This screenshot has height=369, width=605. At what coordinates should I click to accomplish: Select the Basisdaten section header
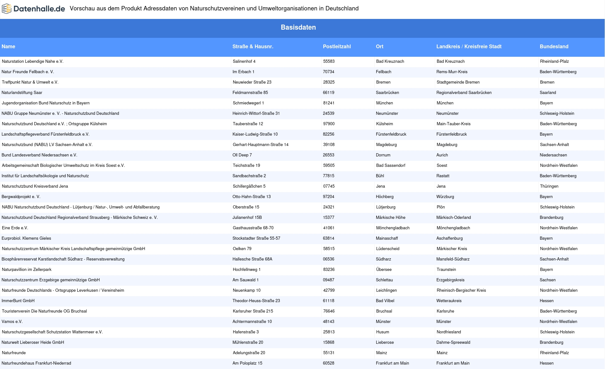298,27
